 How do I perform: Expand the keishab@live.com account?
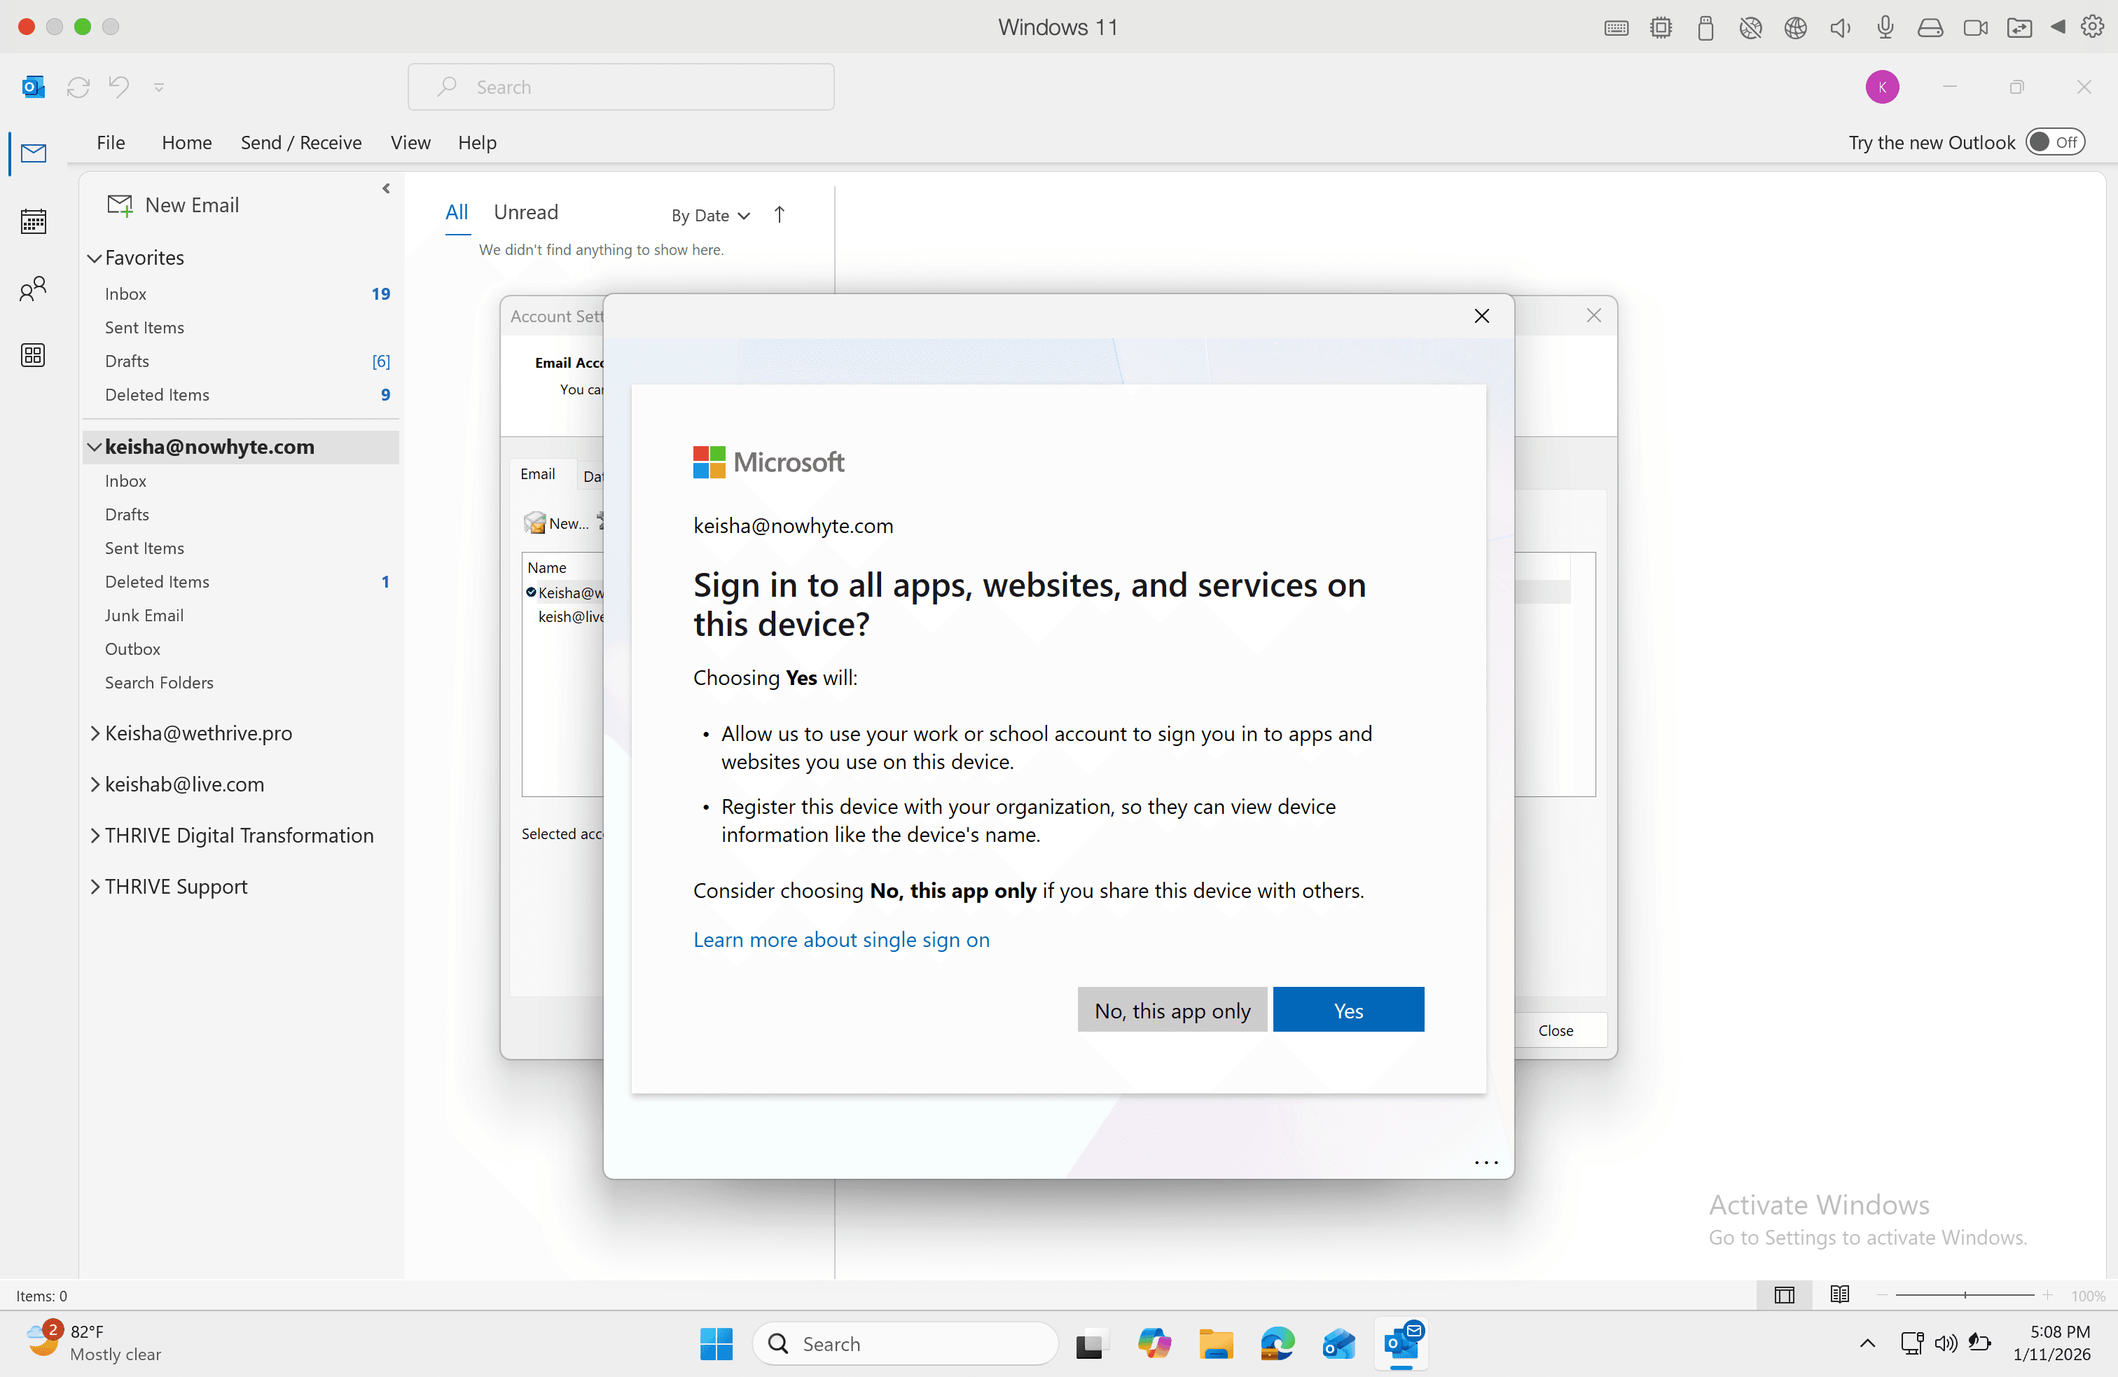95,784
